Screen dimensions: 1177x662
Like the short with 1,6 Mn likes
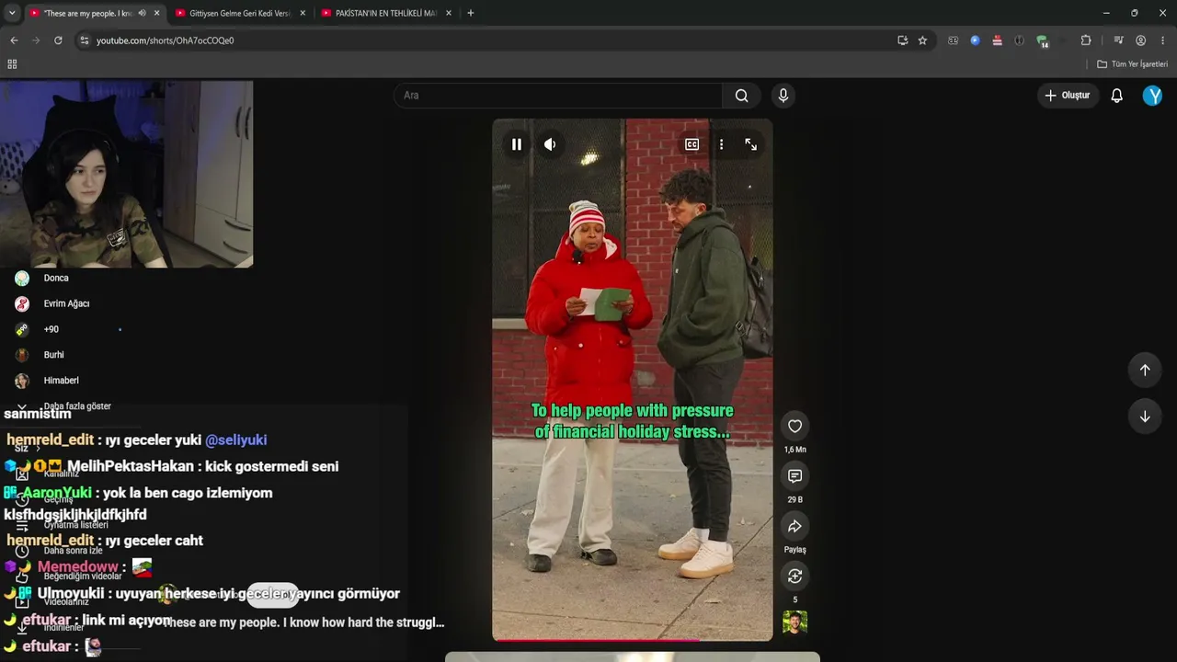[x=795, y=426]
